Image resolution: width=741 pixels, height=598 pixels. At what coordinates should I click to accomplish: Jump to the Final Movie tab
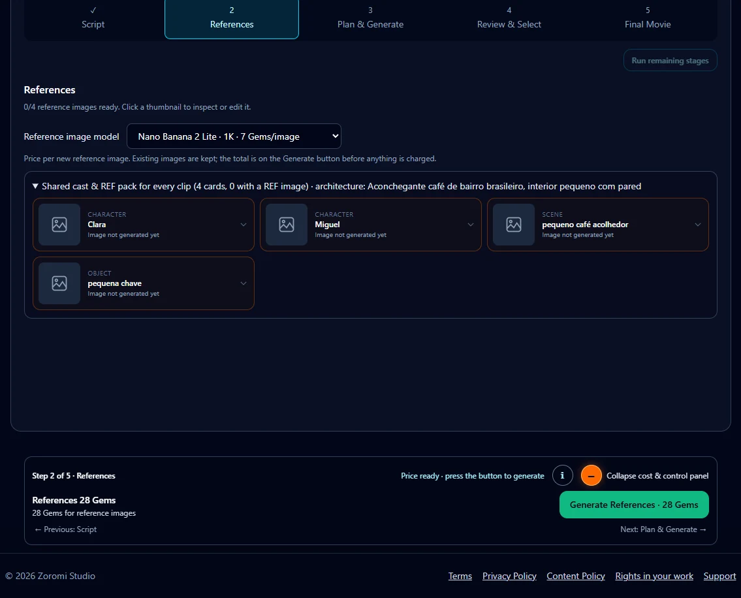(x=648, y=19)
